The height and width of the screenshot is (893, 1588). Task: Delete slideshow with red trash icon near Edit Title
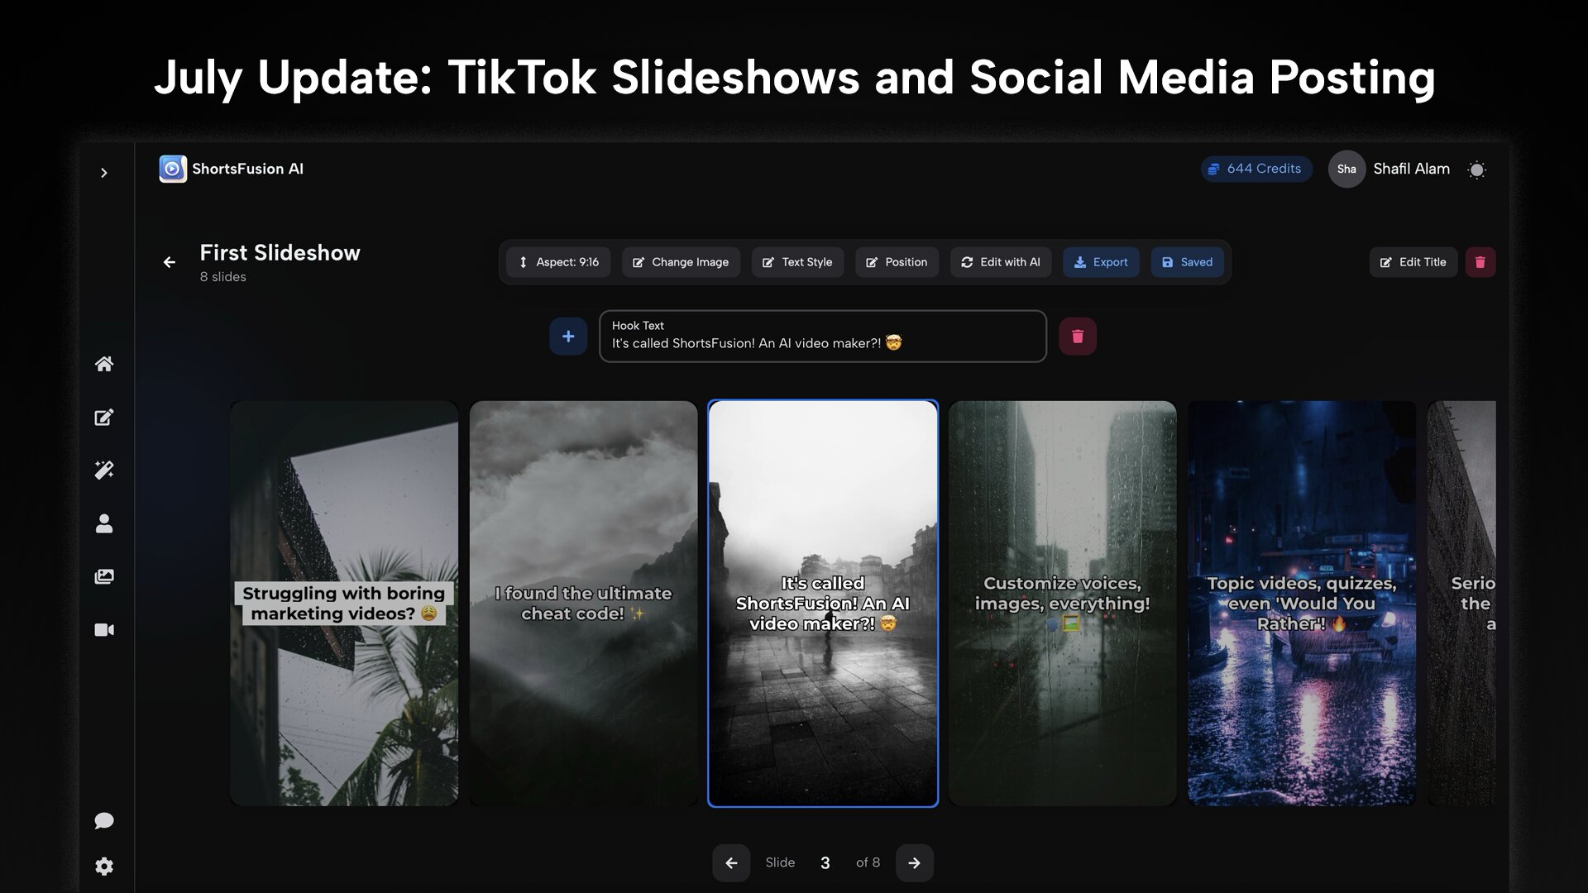pyautogui.click(x=1480, y=262)
